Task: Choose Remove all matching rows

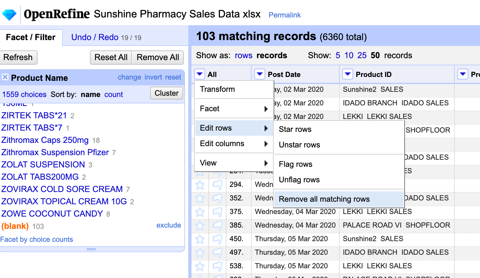Action: coord(324,199)
